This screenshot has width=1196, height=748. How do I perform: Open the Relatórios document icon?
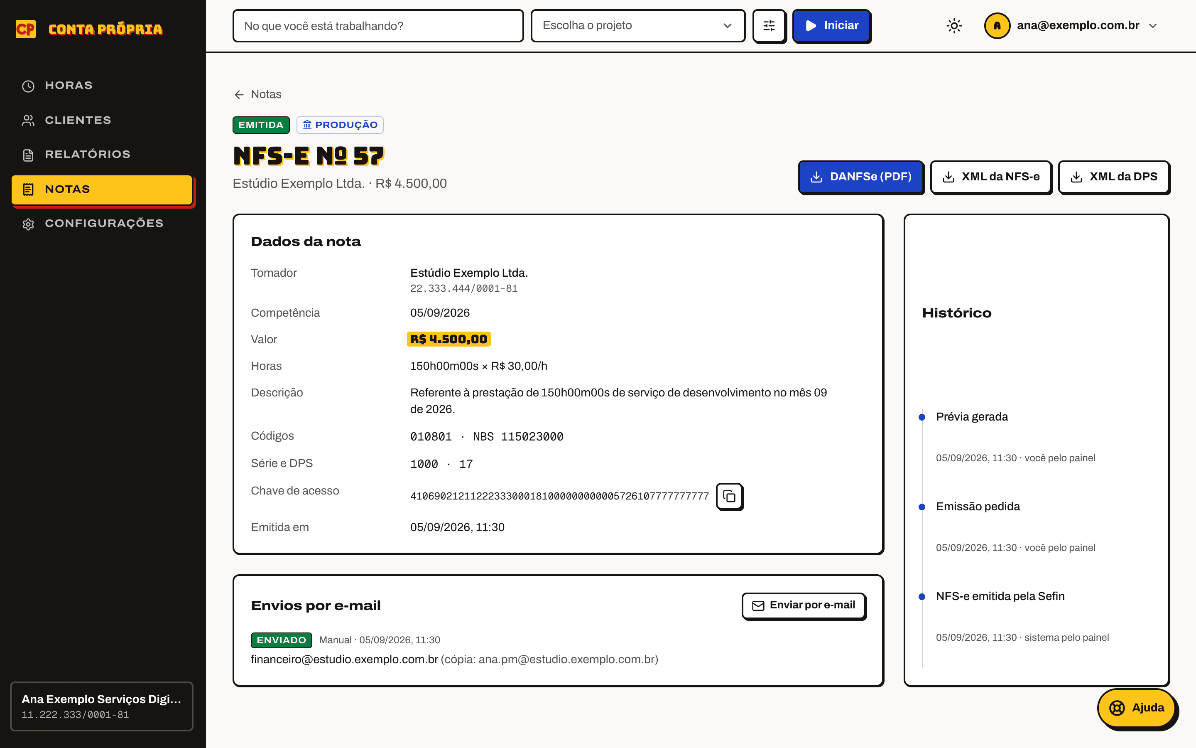coord(28,155)
